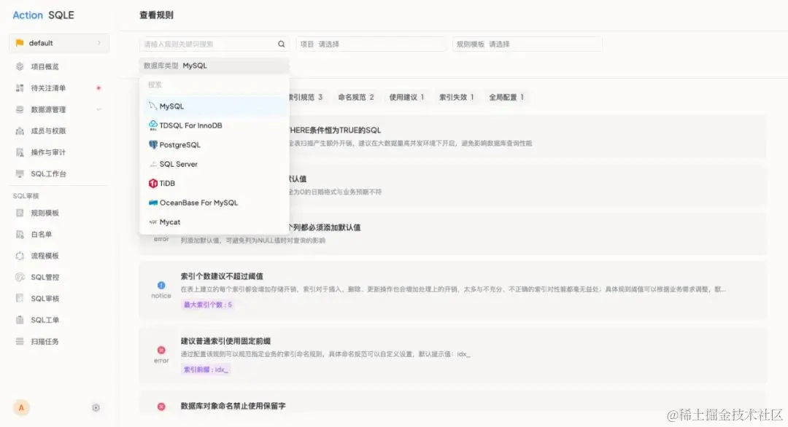Click the SQL工单 sidebar icon
Viewport: 788px width, 427px height.
click(x=20, y=320)
